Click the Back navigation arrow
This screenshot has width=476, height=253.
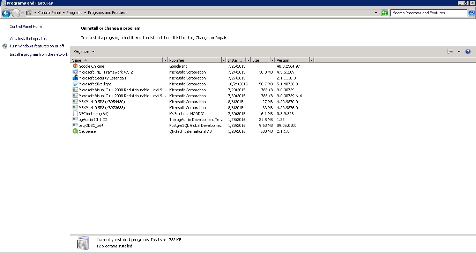pos(6,13)
